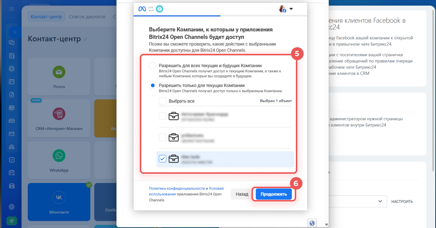This screenshot has width=436, height=228.
Task: Uncheck the third selected company checkbox
Action: coord(162,159)
